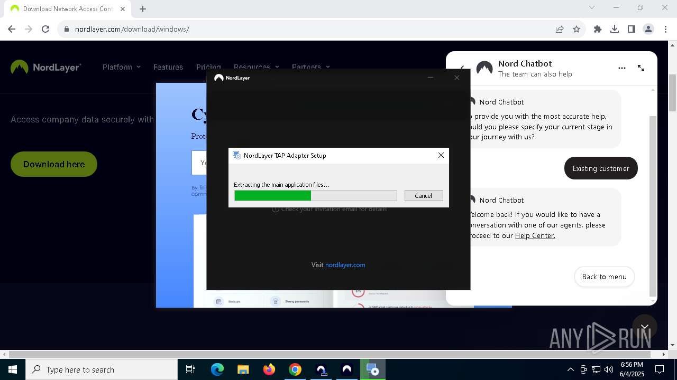Close the TAP Adapter Setup dialog
The width and height of the screenshot is (677, 380).
tap(441, 155)
